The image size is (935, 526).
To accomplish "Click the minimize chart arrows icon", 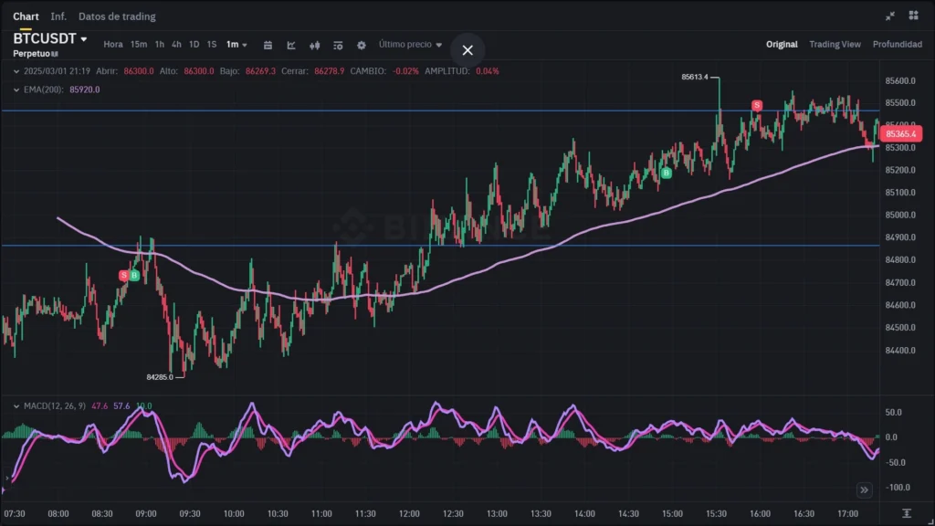I will 890,16.
